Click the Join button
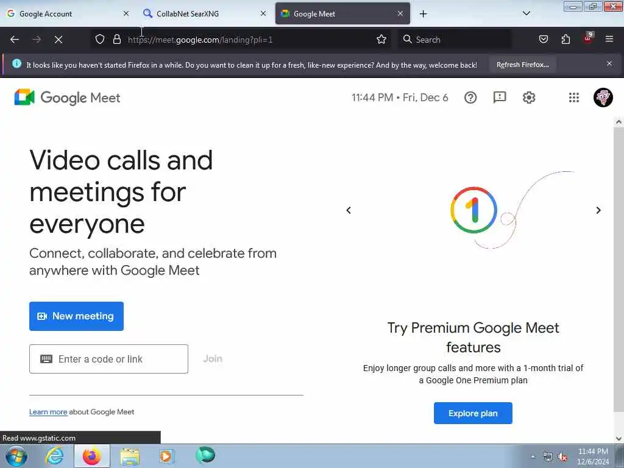This screenshot has width=624, height=468. click(213, 358)
